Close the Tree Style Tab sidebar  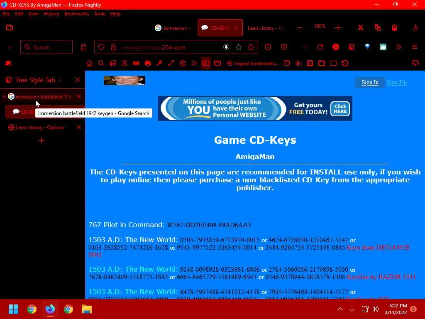tap(78, 80)
